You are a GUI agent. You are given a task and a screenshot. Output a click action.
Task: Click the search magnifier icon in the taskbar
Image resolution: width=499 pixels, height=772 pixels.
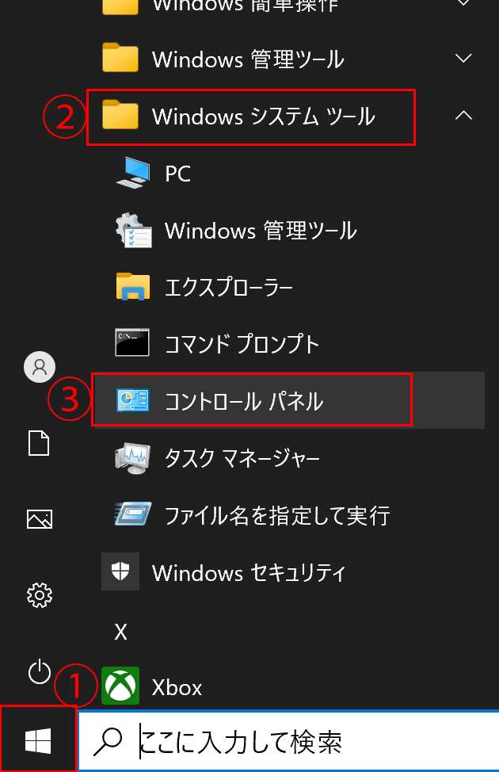[108, 742]
